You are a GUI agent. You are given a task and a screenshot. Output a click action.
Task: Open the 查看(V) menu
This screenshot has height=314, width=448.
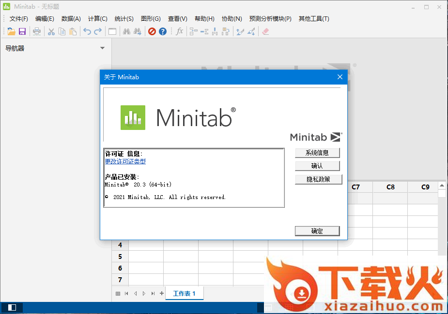177,19
